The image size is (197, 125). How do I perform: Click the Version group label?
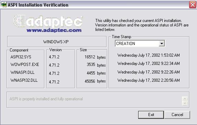[55, 50]
